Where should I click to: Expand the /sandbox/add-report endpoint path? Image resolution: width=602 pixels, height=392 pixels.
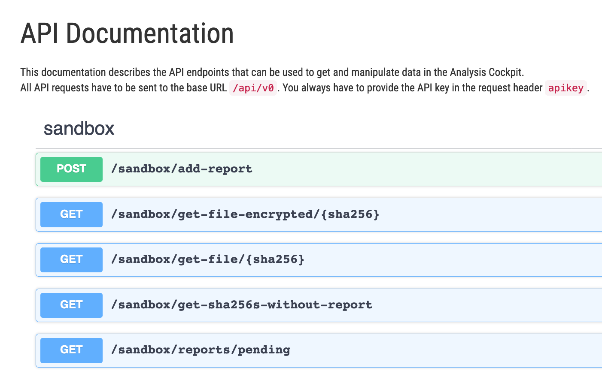pos(182,169)
